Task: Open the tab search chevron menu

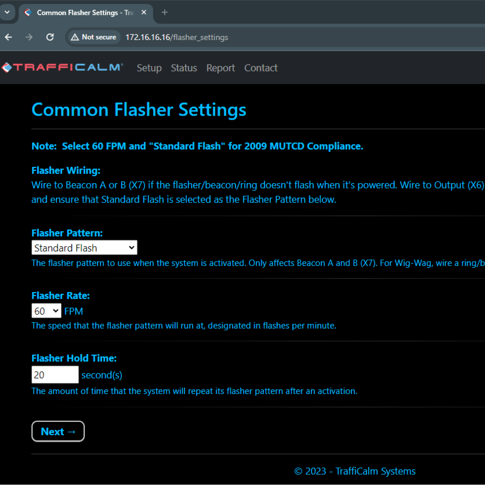Action: tap(7, 12)
